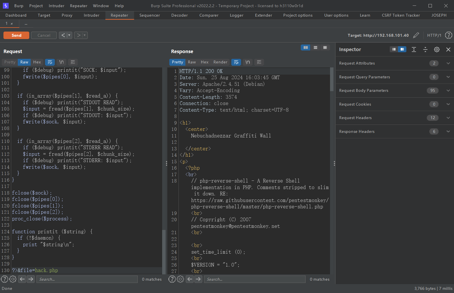454x293 pixels.
Task: Switch request view to Pretty
Action: tap(10, 62)
